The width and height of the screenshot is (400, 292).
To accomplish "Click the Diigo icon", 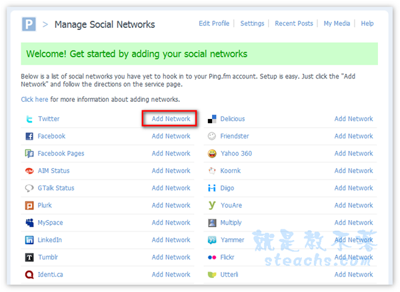I will point(212,188).
